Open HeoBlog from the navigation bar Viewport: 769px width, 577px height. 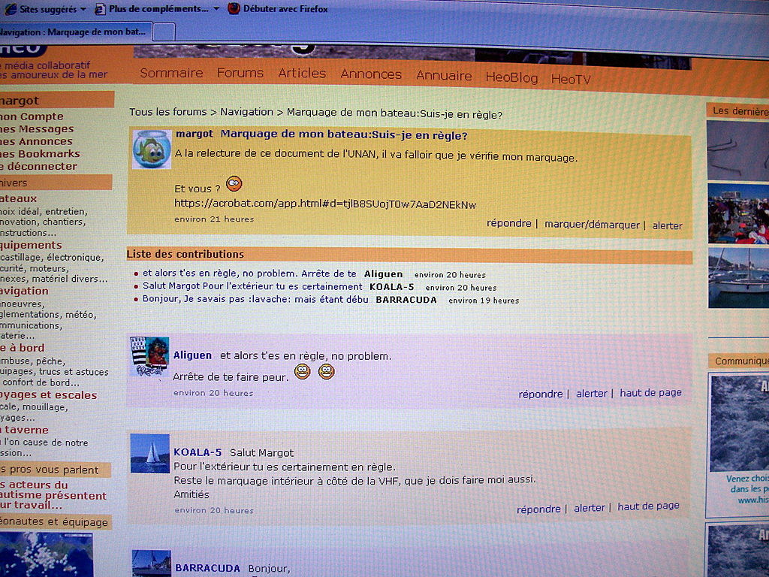[511, 77]
